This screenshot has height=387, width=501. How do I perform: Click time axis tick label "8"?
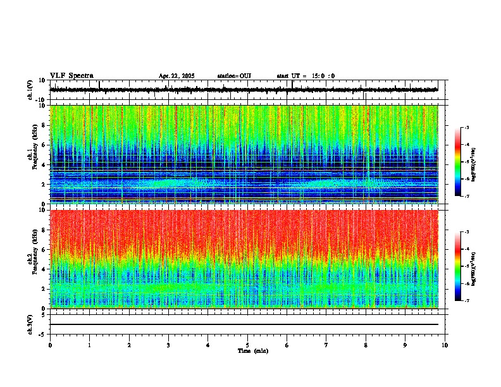[366, 345]
